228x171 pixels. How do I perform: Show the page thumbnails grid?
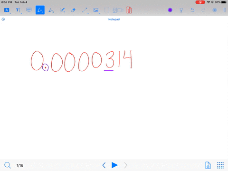pyautogui.click(x=220, y=165)
